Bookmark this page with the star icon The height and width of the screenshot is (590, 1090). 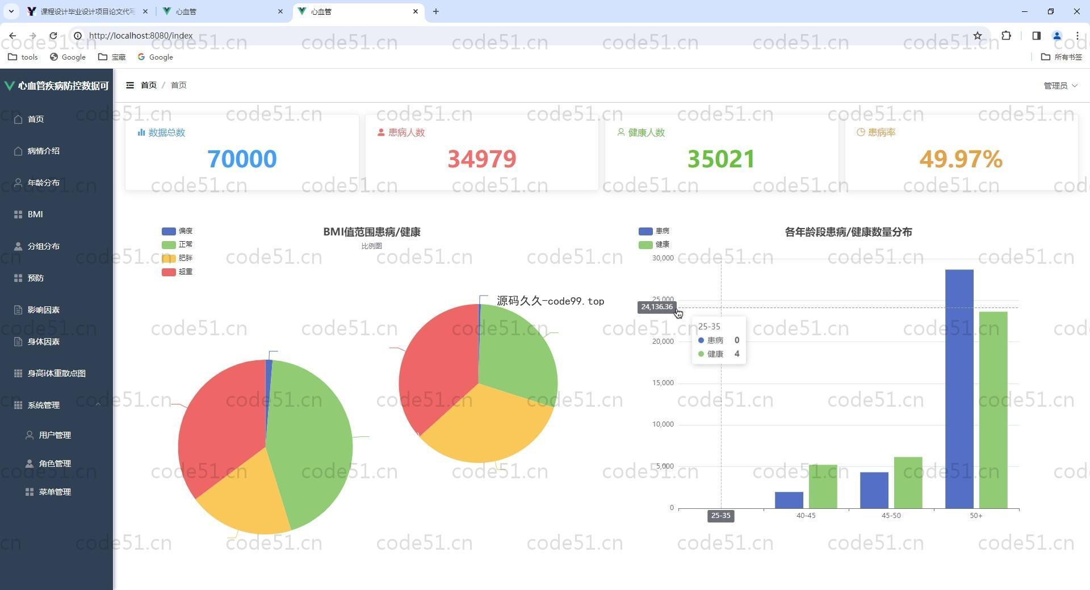tap(978, 35)
